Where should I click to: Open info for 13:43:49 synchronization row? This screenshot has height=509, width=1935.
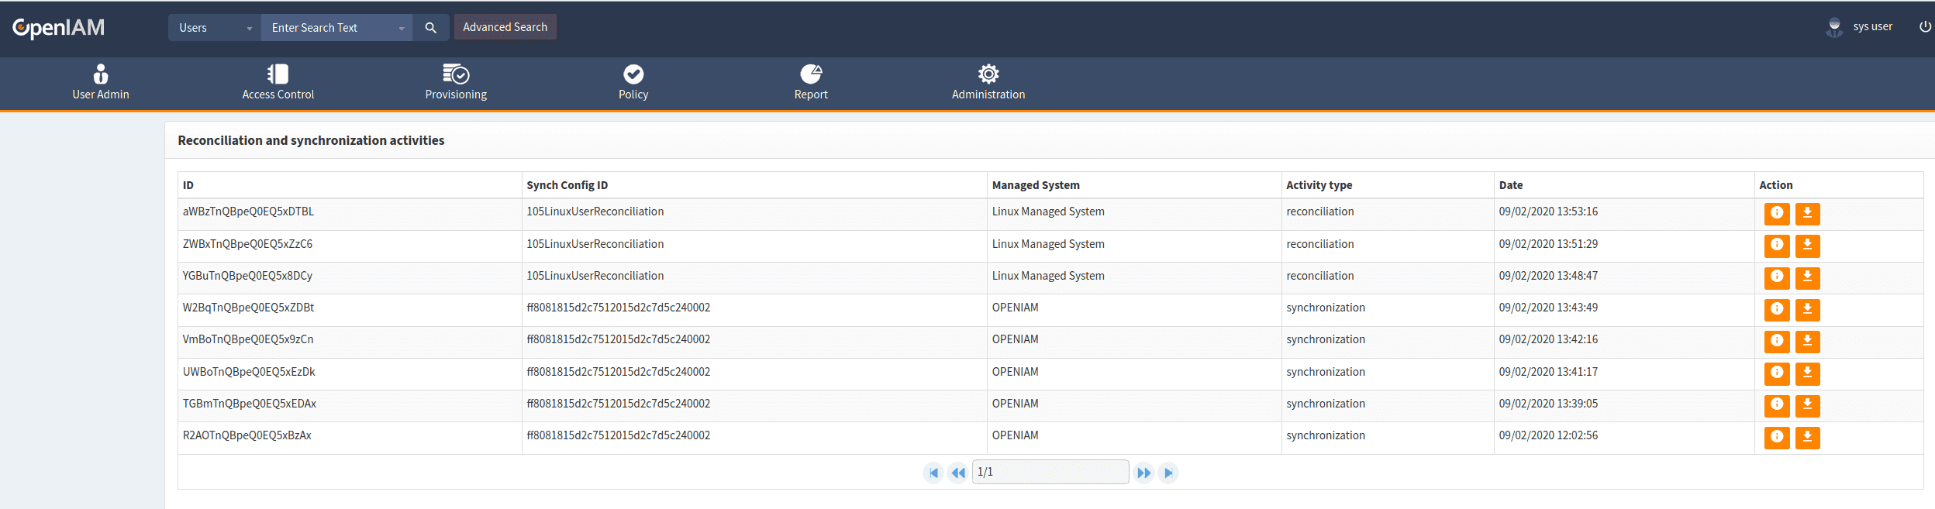[x=1776, y=309]
